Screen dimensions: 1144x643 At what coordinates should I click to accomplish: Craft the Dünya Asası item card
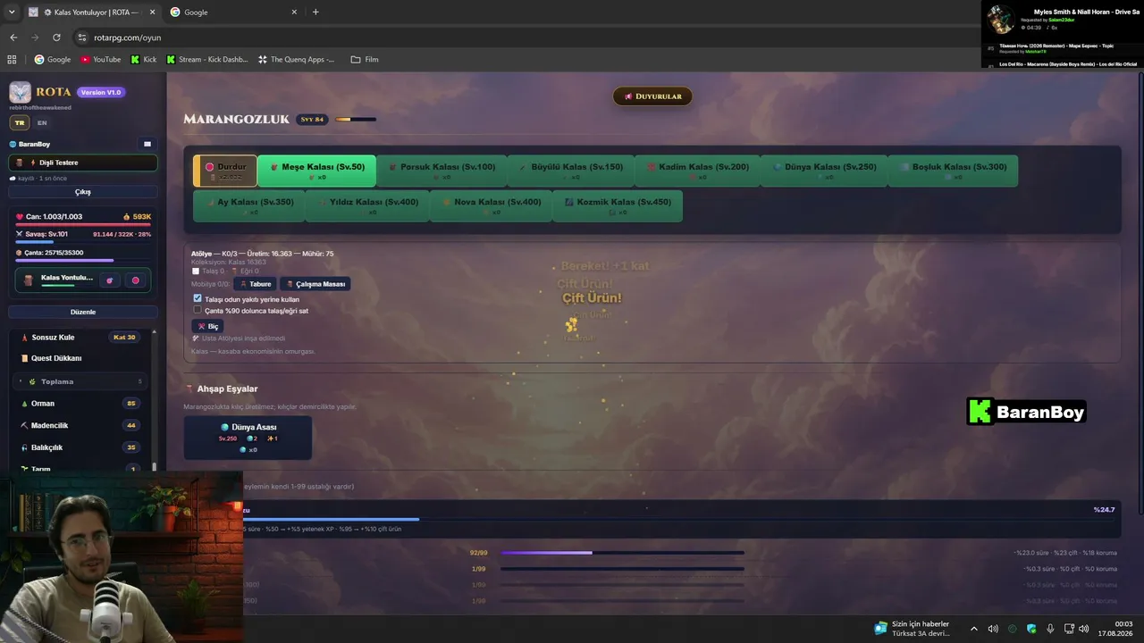point(248,438)
